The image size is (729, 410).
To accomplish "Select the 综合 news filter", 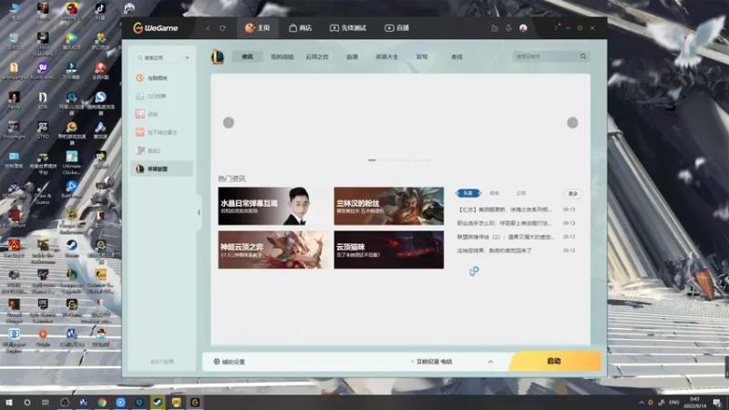I will point(494,193).
